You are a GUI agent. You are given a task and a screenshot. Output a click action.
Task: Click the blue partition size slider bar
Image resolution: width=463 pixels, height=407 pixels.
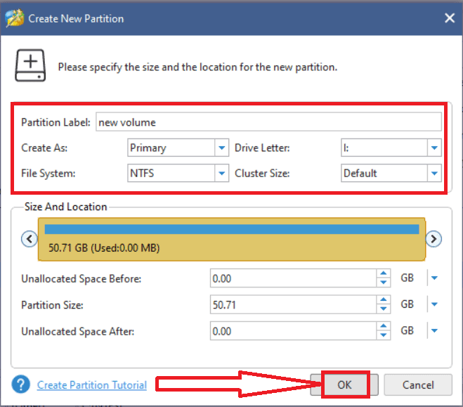(232, 229)
